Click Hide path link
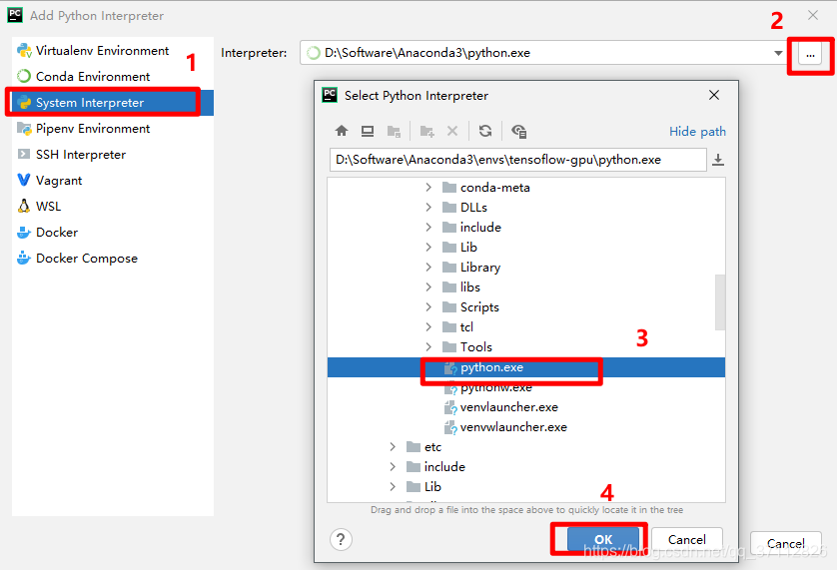The width and height of the screenshot is (837, 570). coord(697,132)
